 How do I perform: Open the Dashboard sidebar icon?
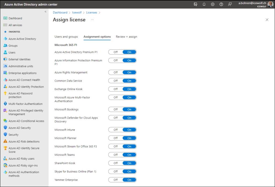point(5,18)
